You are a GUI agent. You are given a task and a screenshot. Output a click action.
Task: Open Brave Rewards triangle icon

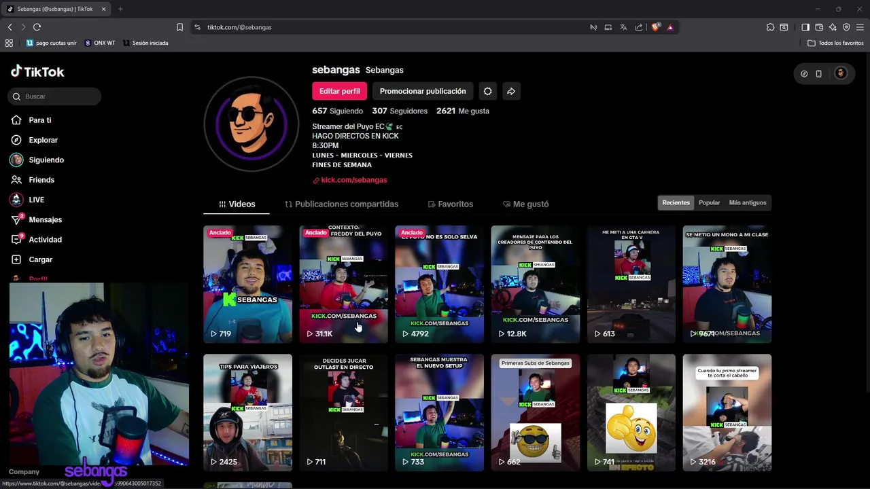[670, 27]
